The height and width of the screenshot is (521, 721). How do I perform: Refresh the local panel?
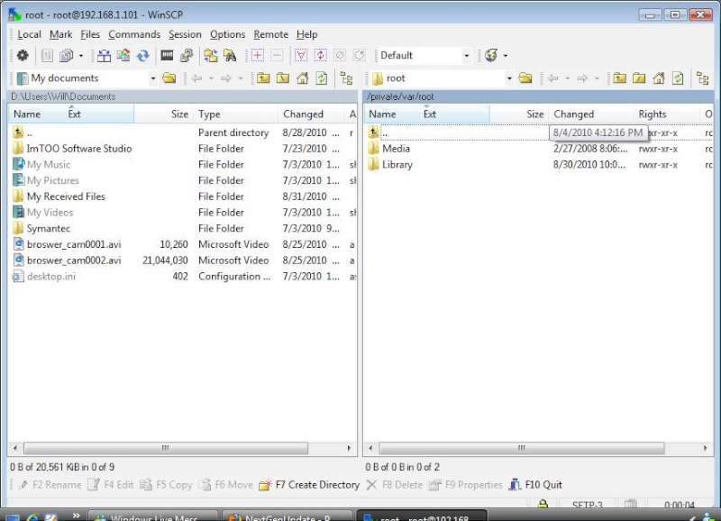tap(322, 78)
